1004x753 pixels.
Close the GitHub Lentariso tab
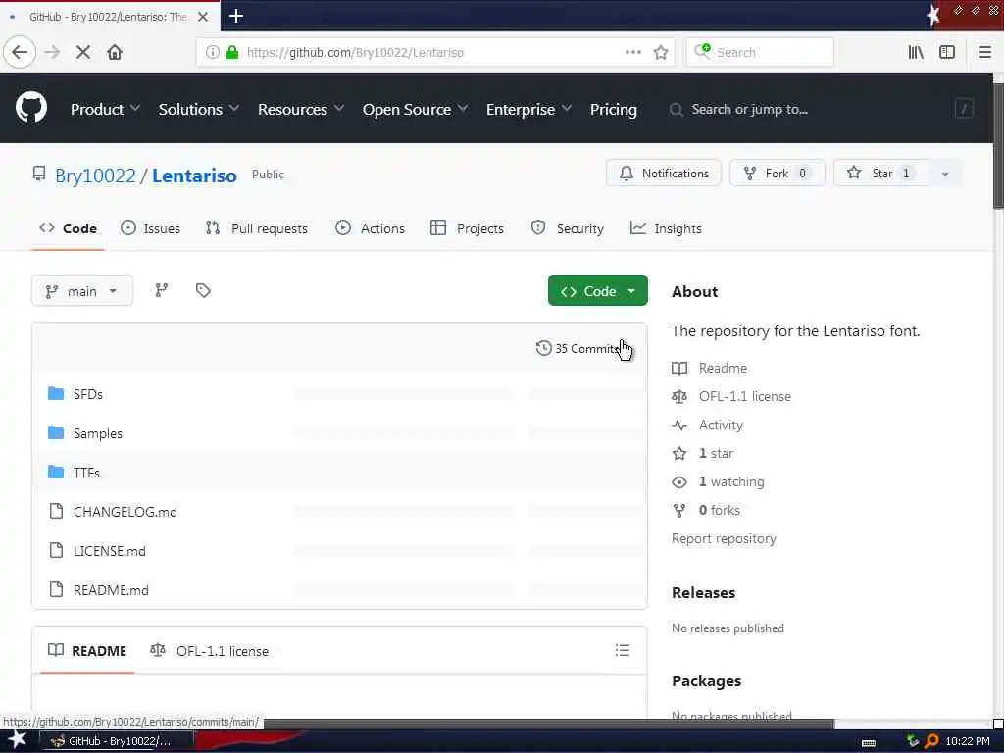tap(202, 17)
